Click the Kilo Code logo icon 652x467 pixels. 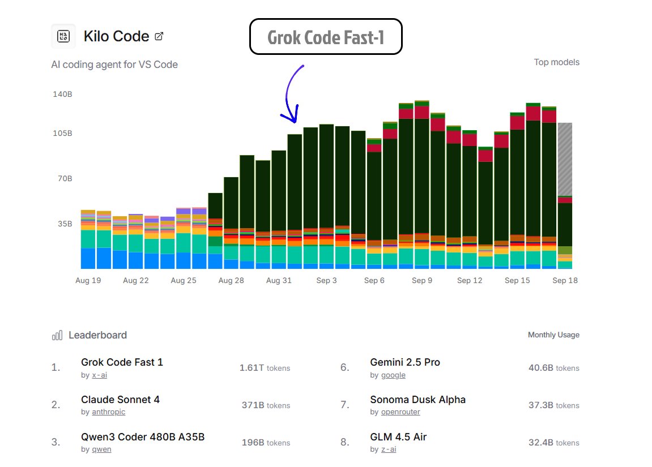(x=63, y=36)
